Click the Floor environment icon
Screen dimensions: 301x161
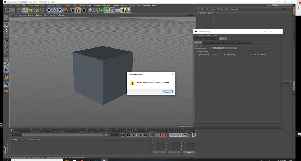[118, 10]
